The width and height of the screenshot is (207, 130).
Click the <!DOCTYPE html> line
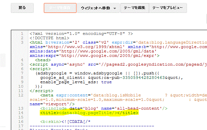pos(50,38)
